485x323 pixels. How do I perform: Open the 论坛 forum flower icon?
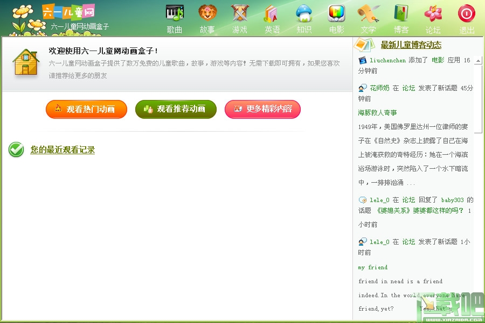point(433,13)
